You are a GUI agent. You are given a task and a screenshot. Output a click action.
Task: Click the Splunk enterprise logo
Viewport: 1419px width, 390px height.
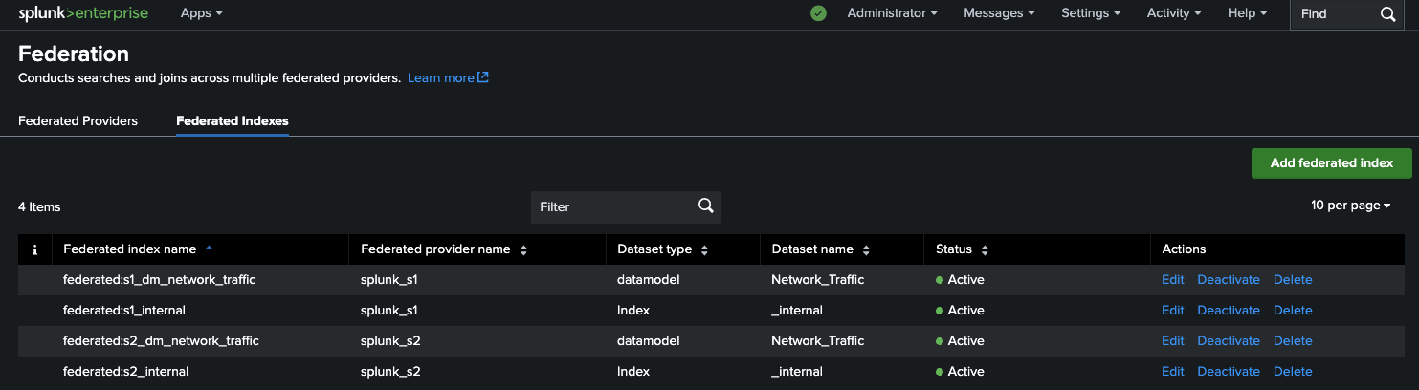pos(83,13)
